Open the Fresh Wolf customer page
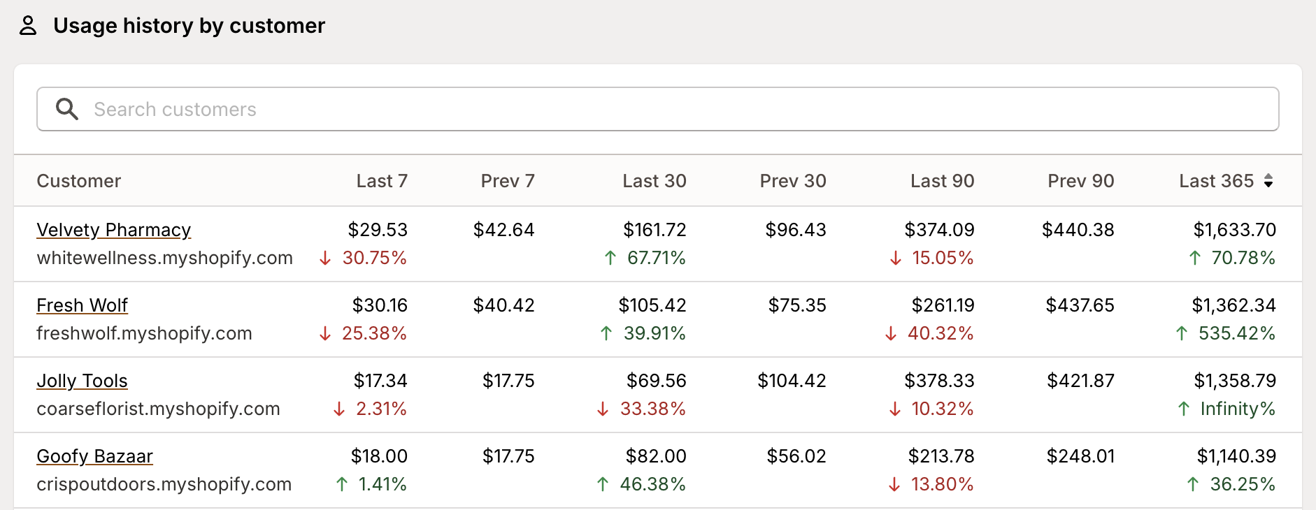This screenshot has height=510, width=1316. (x=82, y=305)
